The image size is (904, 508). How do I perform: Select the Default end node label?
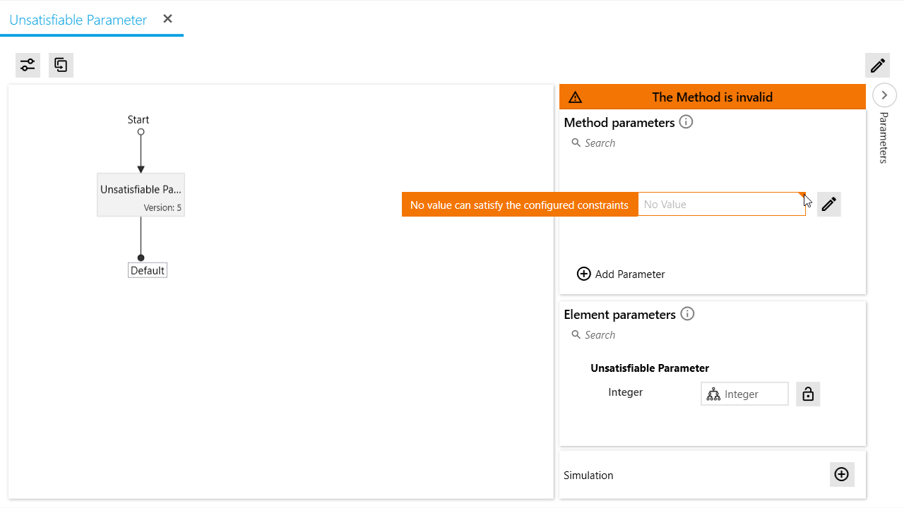[x=147, y=270]
